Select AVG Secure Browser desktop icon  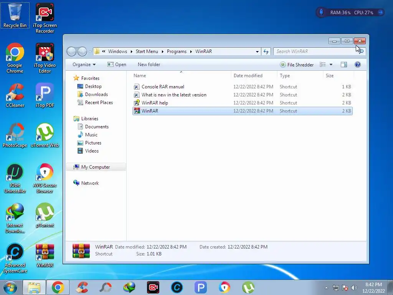45,178
